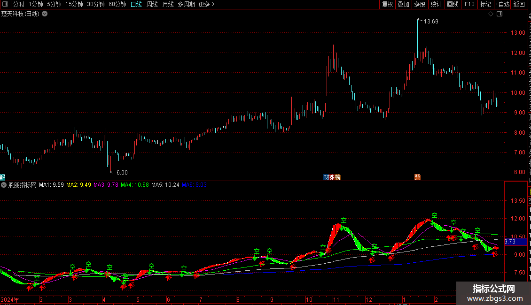Click the MA5: 10.24 indicator label
The height and width of the screenshot is (305, 531).
point(165,185)
